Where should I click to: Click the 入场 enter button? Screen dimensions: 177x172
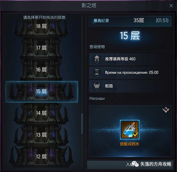(130, 165)
